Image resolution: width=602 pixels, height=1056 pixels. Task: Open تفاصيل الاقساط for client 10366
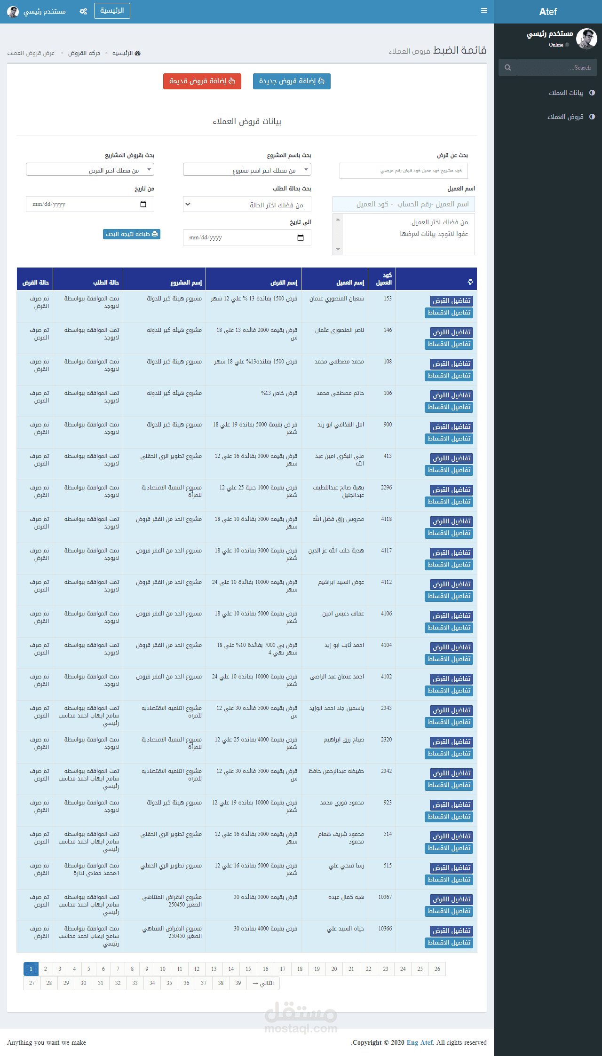click(x=449, y=943)
